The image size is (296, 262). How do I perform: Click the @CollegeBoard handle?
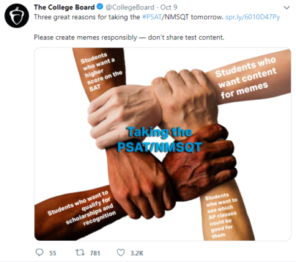[130, 7]
